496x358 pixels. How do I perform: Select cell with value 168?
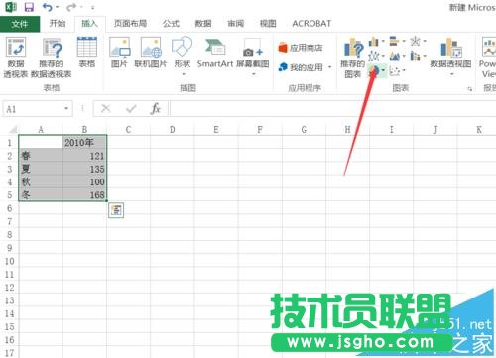pos(84,195)
